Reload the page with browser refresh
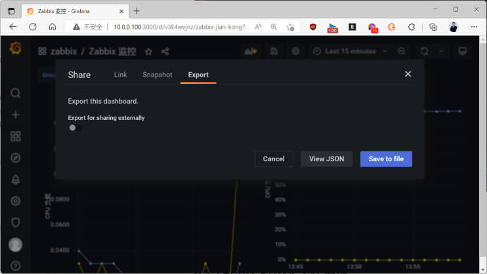Image resolution: width=487 pixels, height=274 pixels. pos(33,27)
